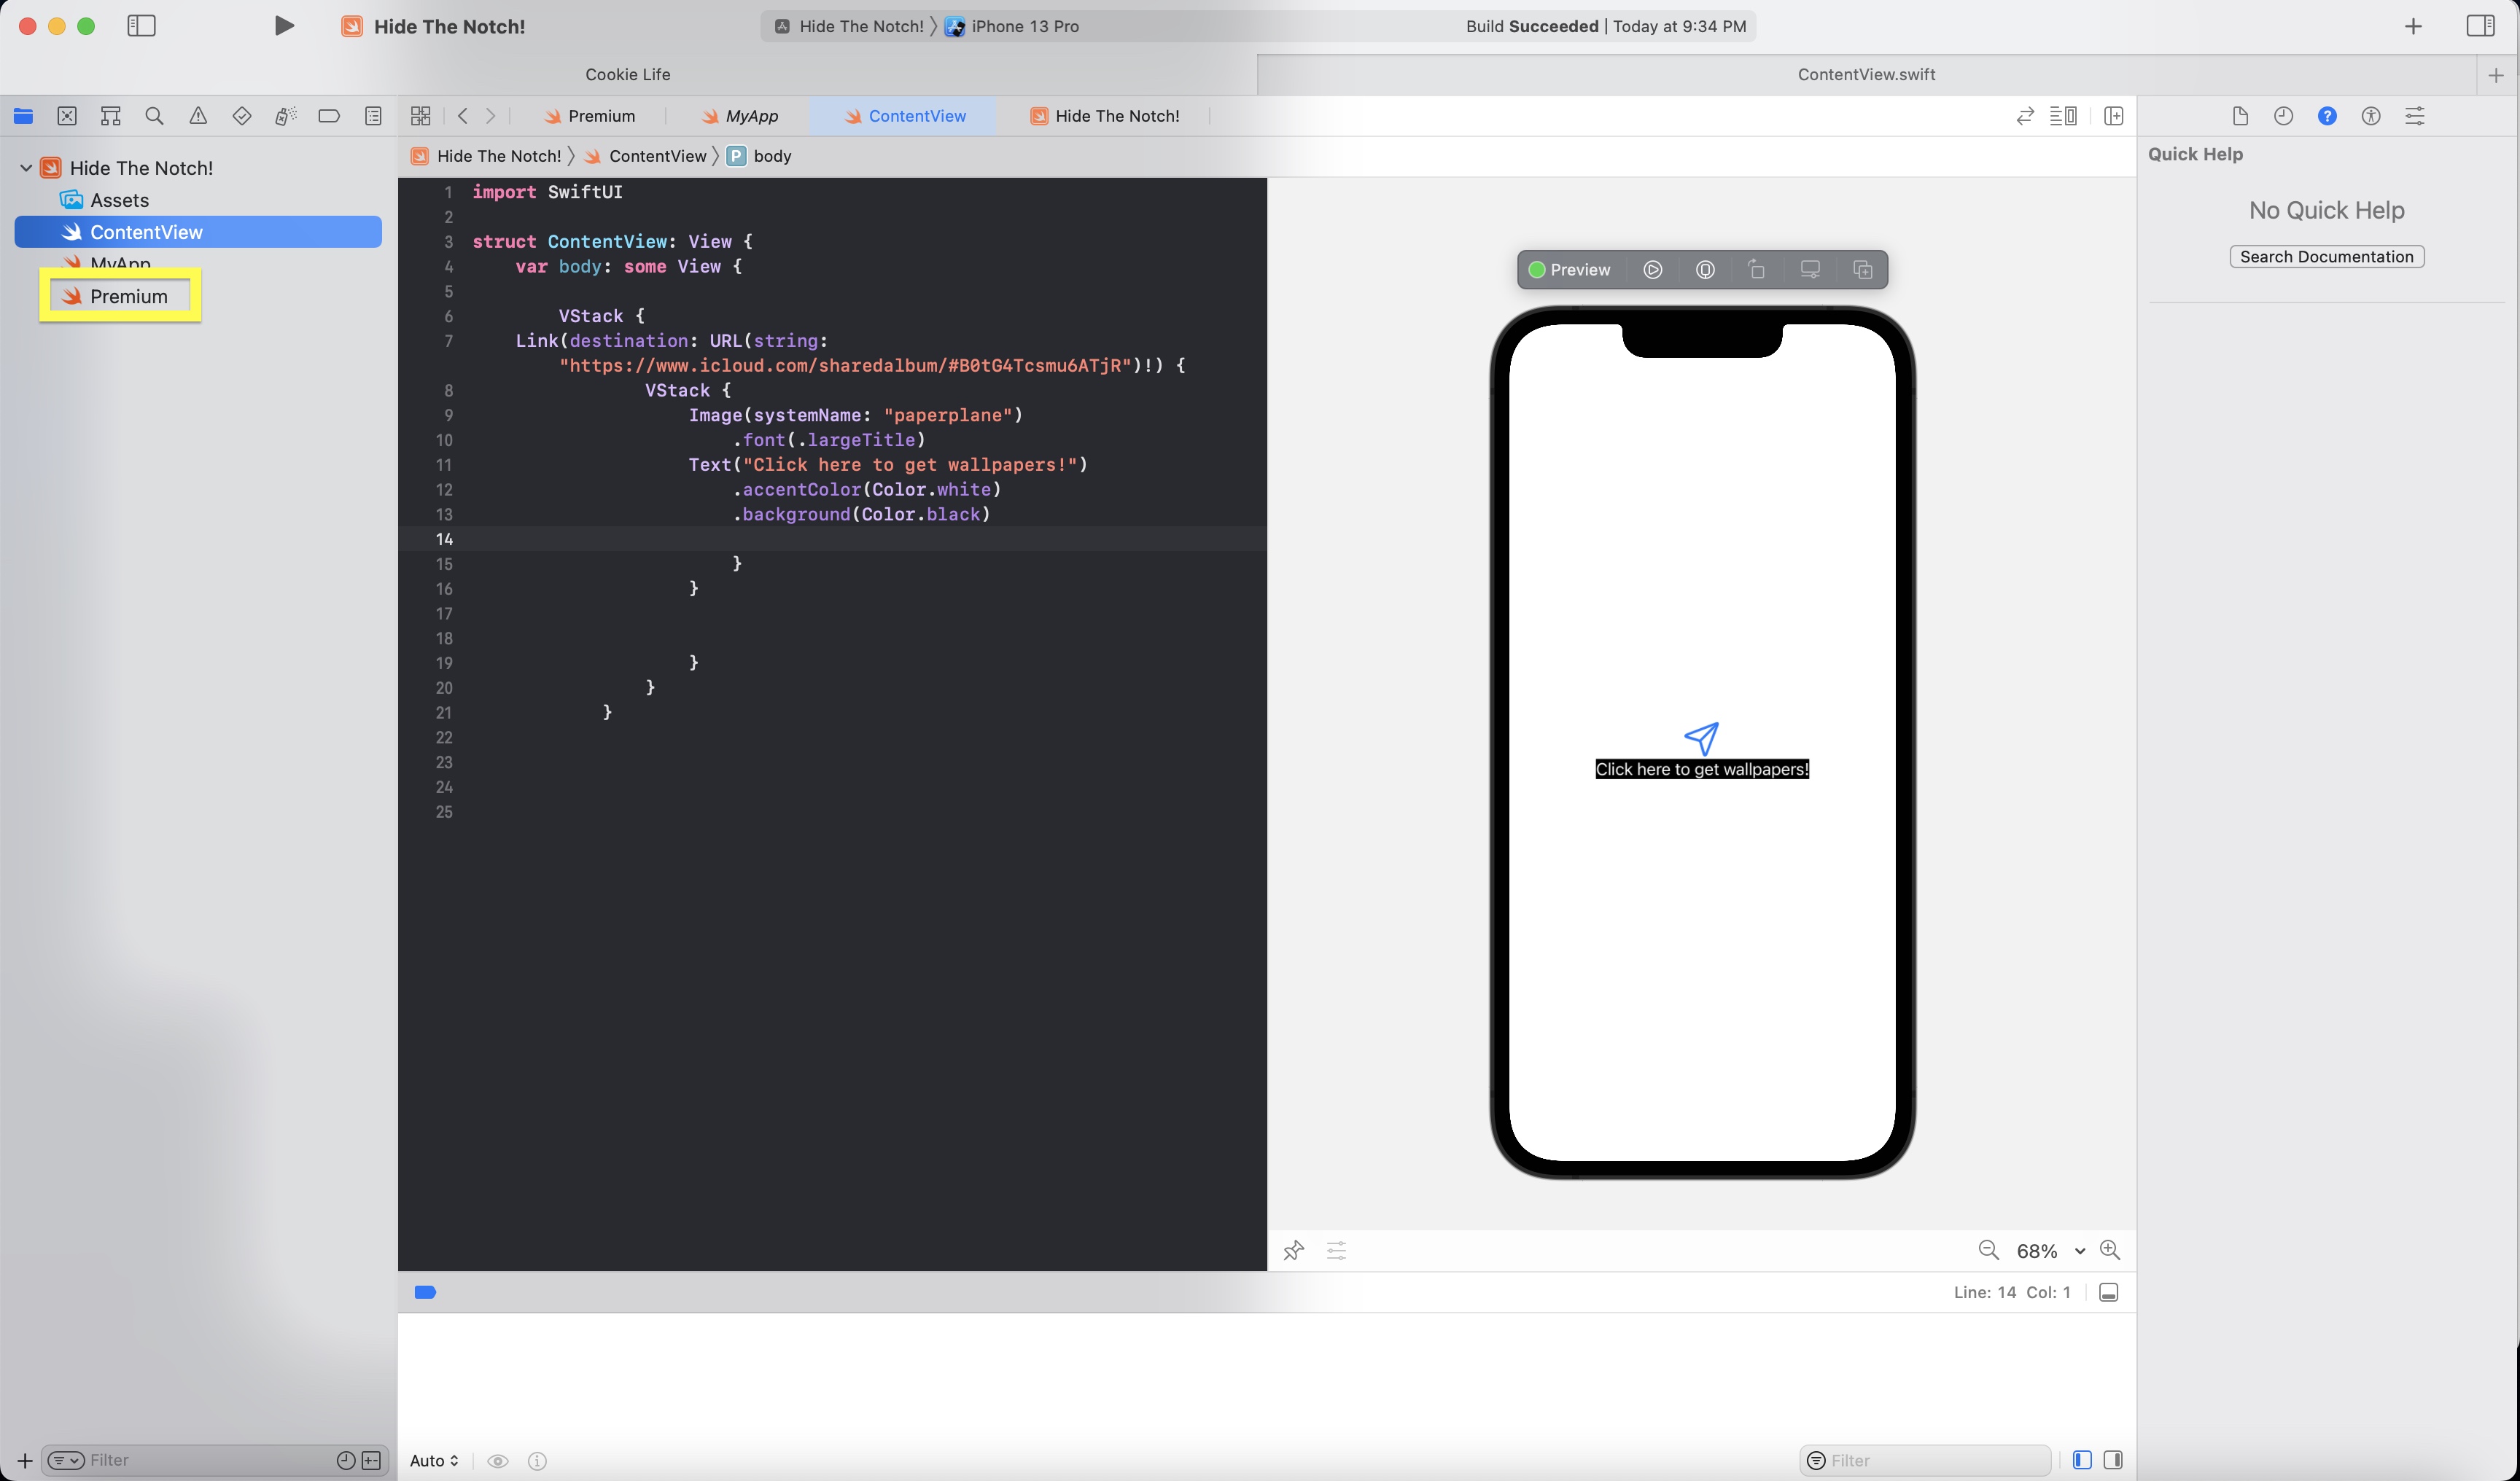The height and width of the screenshot is (1481, 2520).
Task: Collapse Hide The Notch! project tree
Action: [x=26, y=168]
